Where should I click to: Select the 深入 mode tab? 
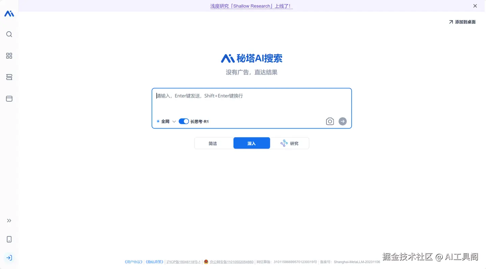(x=252, y=143)
